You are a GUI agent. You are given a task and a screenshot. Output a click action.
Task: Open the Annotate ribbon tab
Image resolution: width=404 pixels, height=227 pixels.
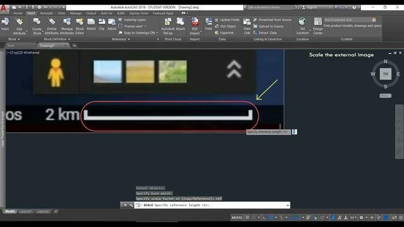pos(46,13)
